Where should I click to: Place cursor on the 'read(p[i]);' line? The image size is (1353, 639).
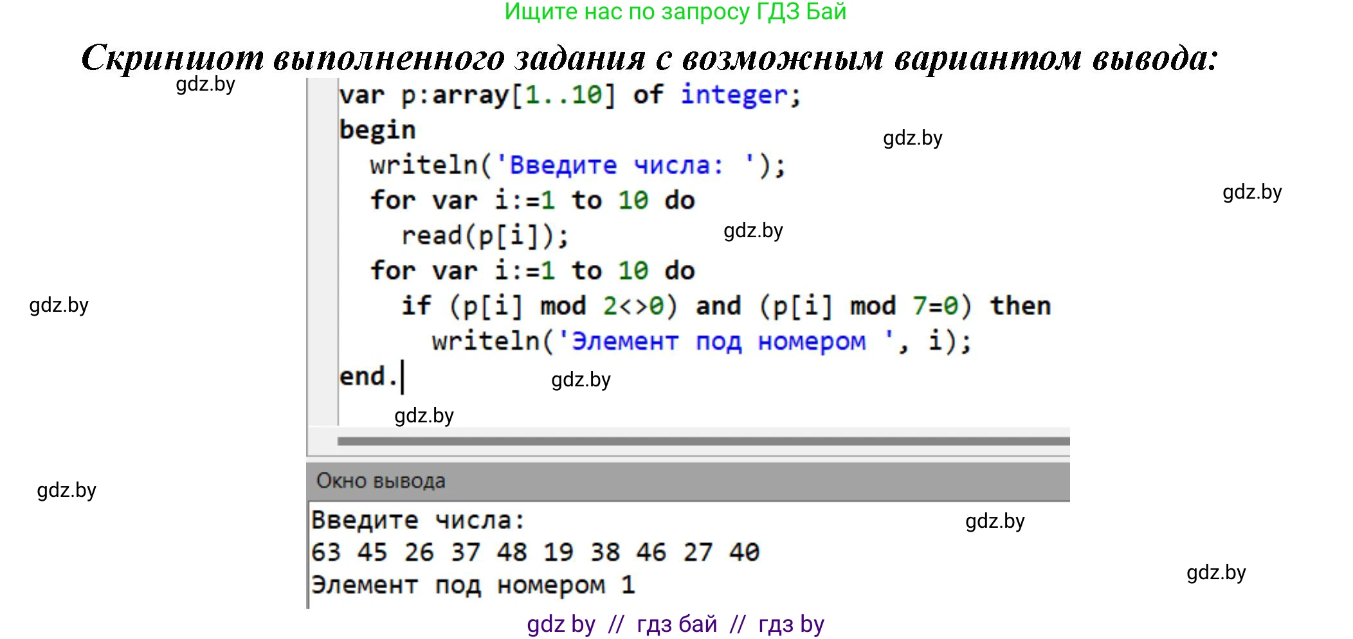pos(485,235)
